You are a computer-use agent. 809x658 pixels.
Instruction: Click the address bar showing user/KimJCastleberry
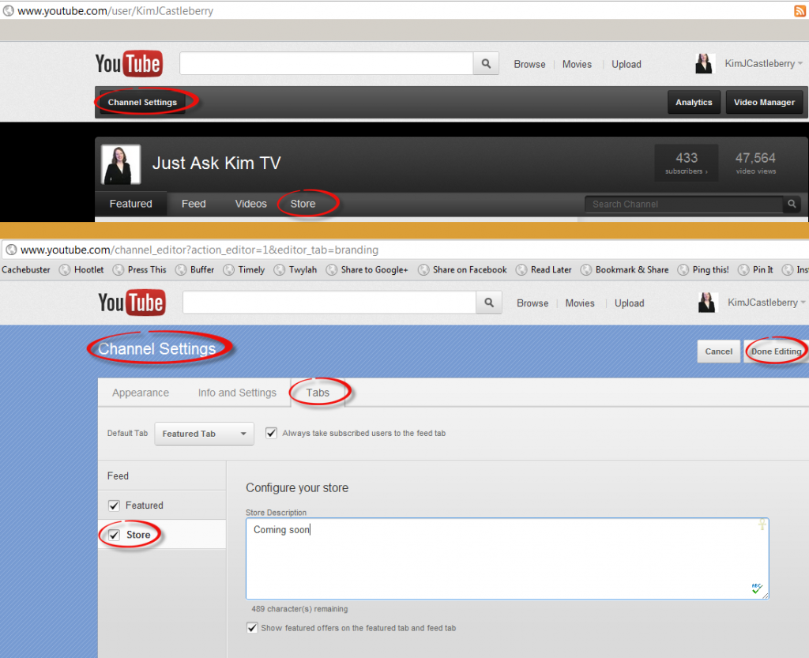397,11
